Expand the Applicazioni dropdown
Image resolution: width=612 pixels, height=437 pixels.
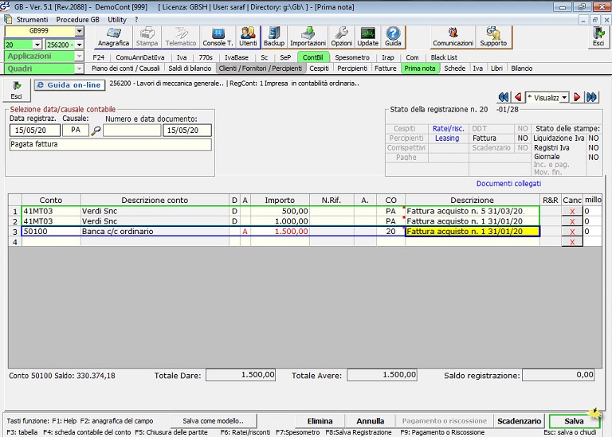[79, 57]
